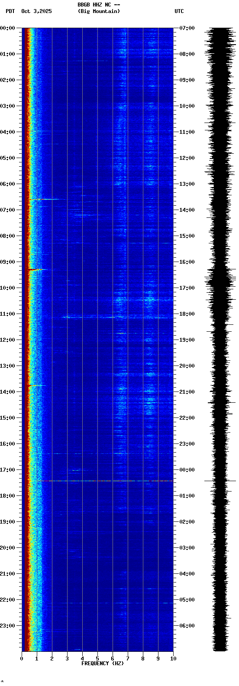This screenshot has height=686, width=239.
Task: Select the 18:00 PDT time tick label
Action: [x=7, y=496]
